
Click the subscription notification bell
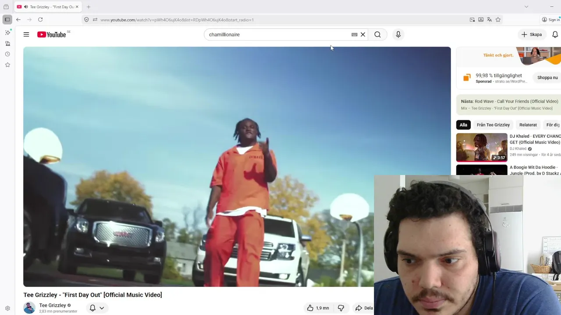pos(92,308)
